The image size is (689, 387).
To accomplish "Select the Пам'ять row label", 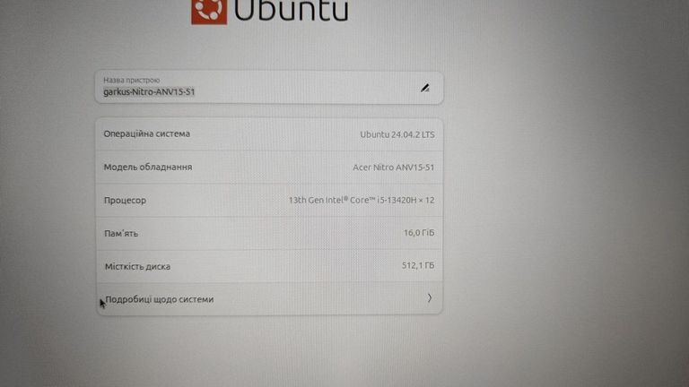I will 121,234.
